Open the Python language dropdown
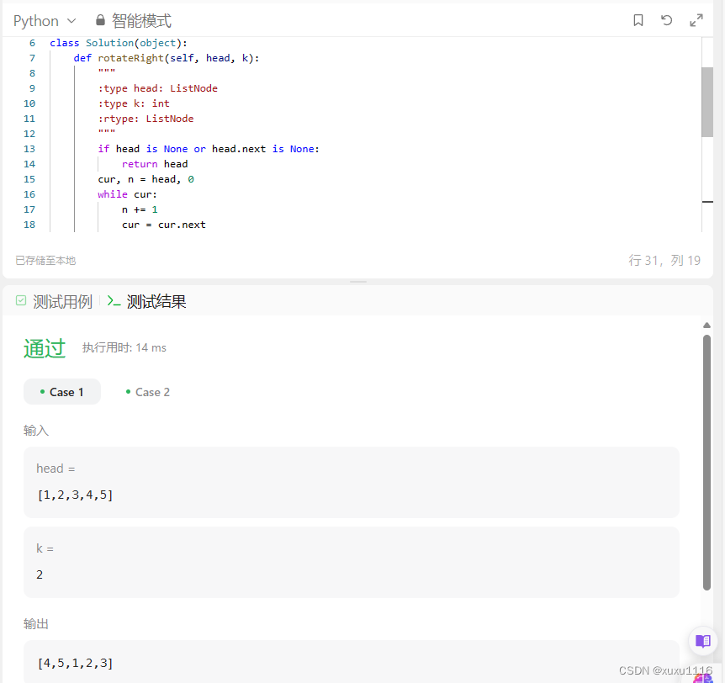Image resolution: width=725 pixels, height=683 pixels. coord(45,21)
